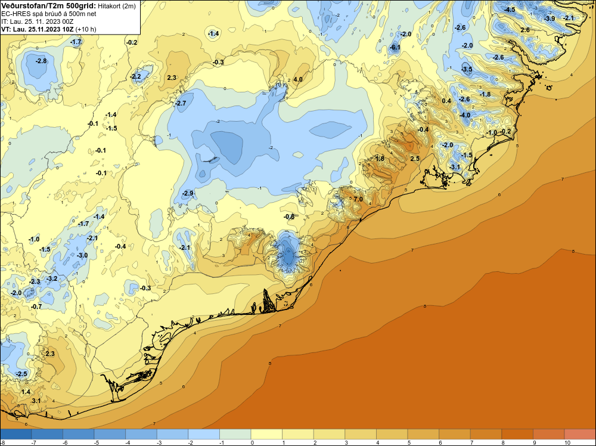Pick the pale yellow legend swatch between 0 and 1
This screenshot has width=596, height=446.
(266, 434)
